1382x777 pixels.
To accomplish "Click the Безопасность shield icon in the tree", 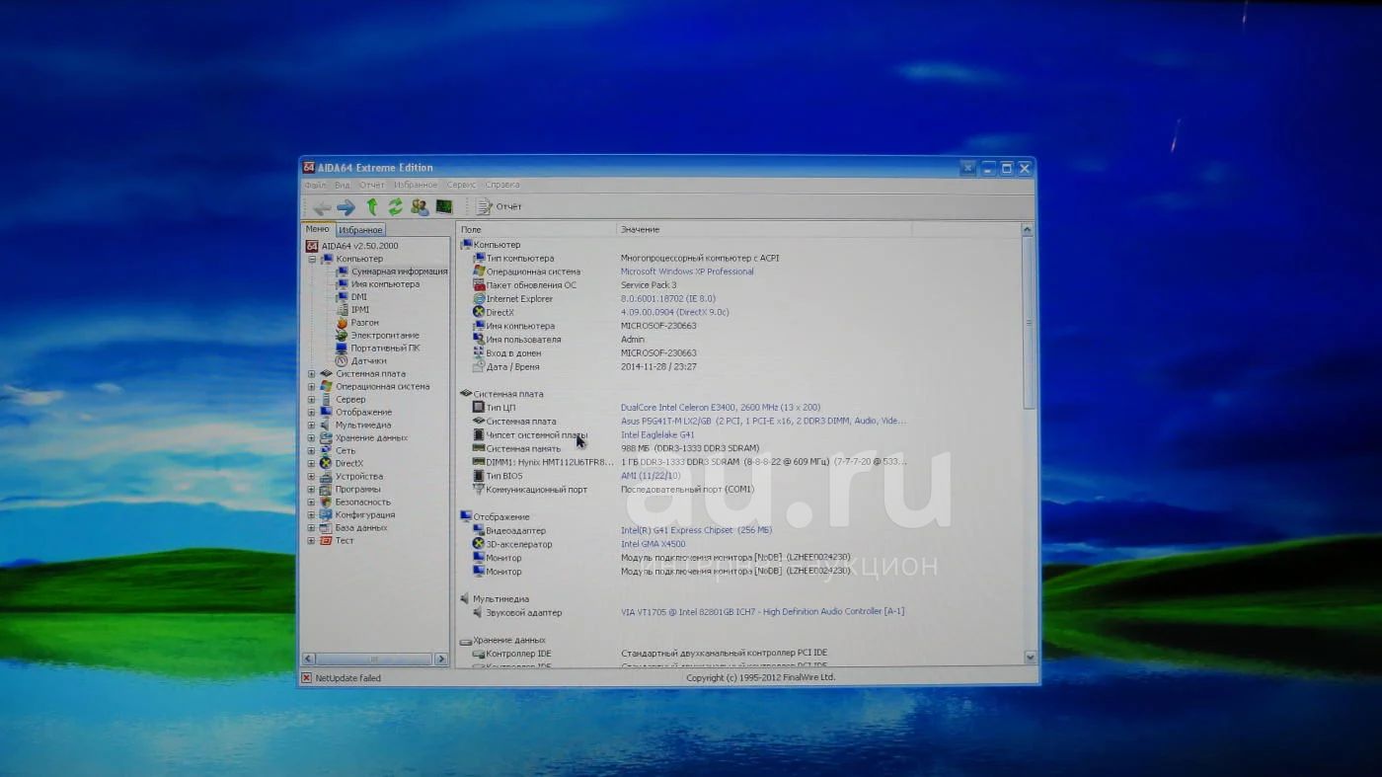I will 326,502.
